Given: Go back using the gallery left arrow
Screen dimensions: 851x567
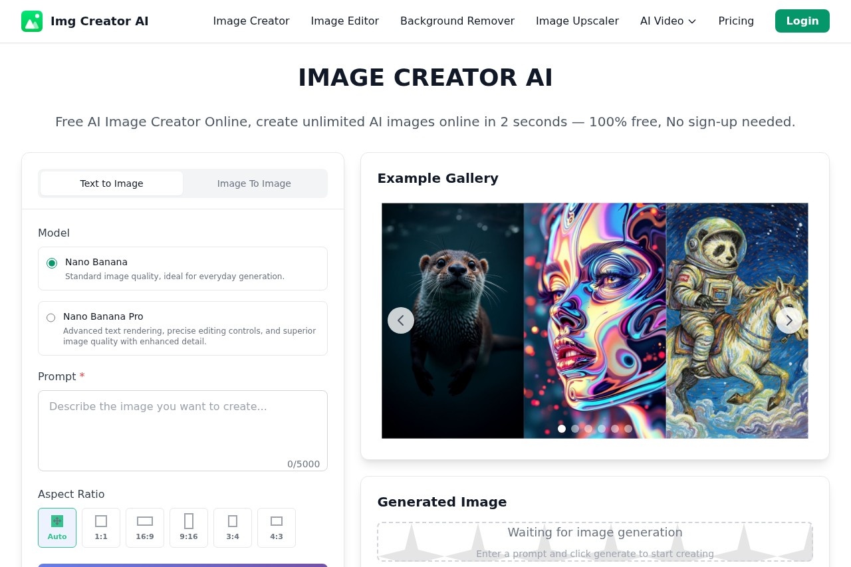Looking at the screenshot, I should pyautogui.click(x=401, y=320).
